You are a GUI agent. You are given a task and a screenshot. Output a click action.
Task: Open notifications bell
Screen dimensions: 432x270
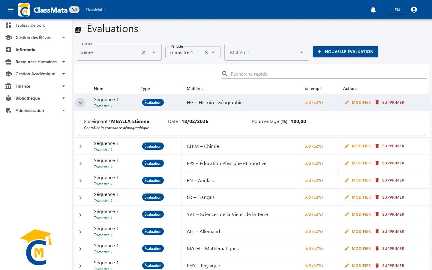[x=373, y=10]
